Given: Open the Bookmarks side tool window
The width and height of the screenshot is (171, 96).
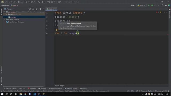Looking at the screenshot, I should point(1,81).
